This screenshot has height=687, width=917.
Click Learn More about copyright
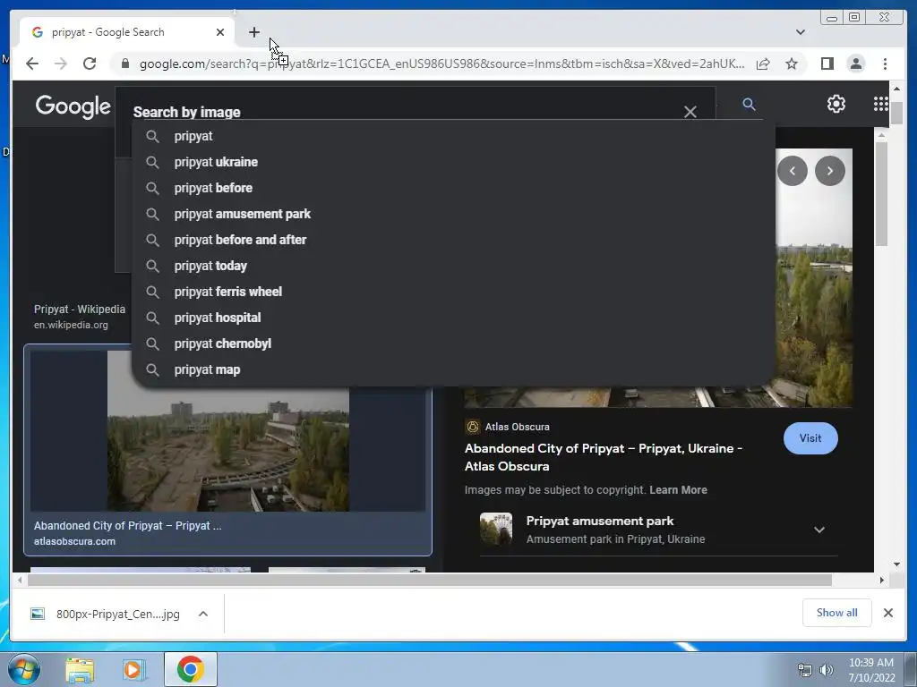(x=678, y=490)
